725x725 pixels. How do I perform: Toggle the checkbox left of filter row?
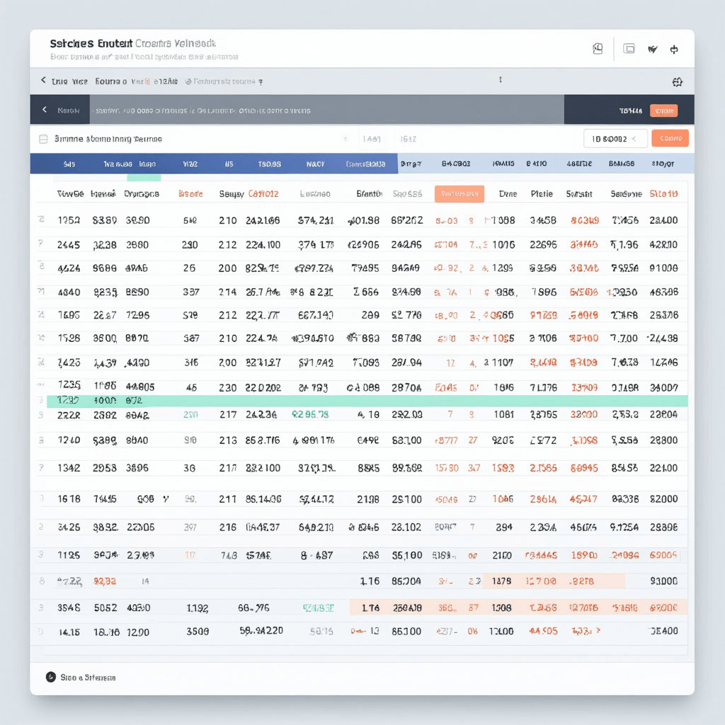(x=43, y=139)
